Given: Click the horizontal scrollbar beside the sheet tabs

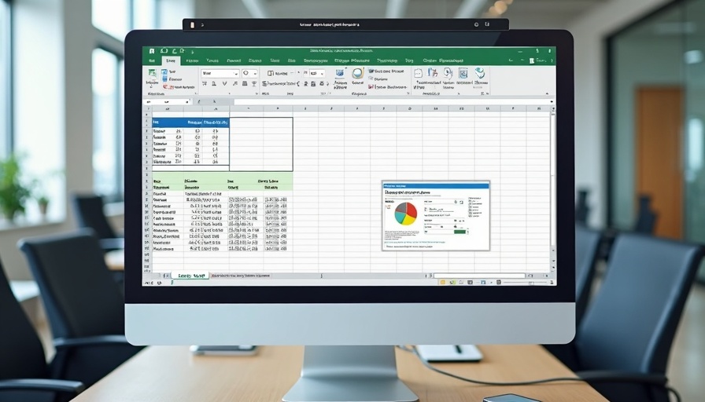Looking at the screenshot, I should pos(479,276).
